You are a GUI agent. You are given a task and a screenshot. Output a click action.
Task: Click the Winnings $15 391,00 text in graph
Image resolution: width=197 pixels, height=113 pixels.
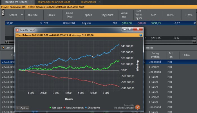[82, 35]
